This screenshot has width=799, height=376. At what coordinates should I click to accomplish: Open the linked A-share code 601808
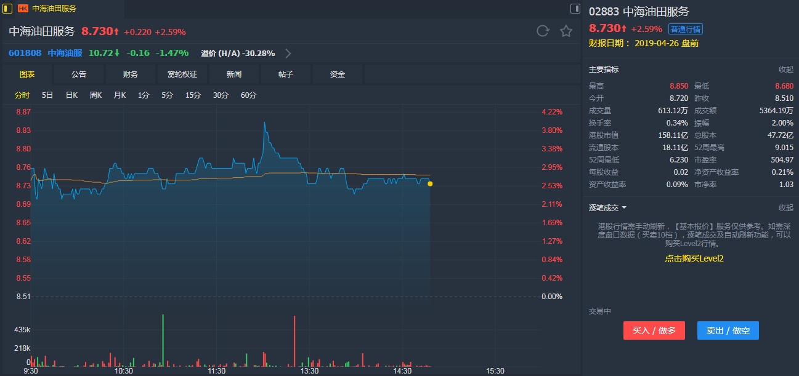25,53
